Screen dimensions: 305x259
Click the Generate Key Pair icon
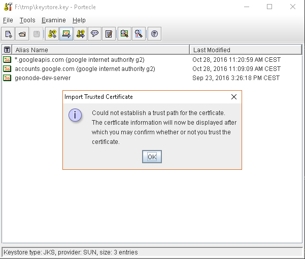[52, 34]
